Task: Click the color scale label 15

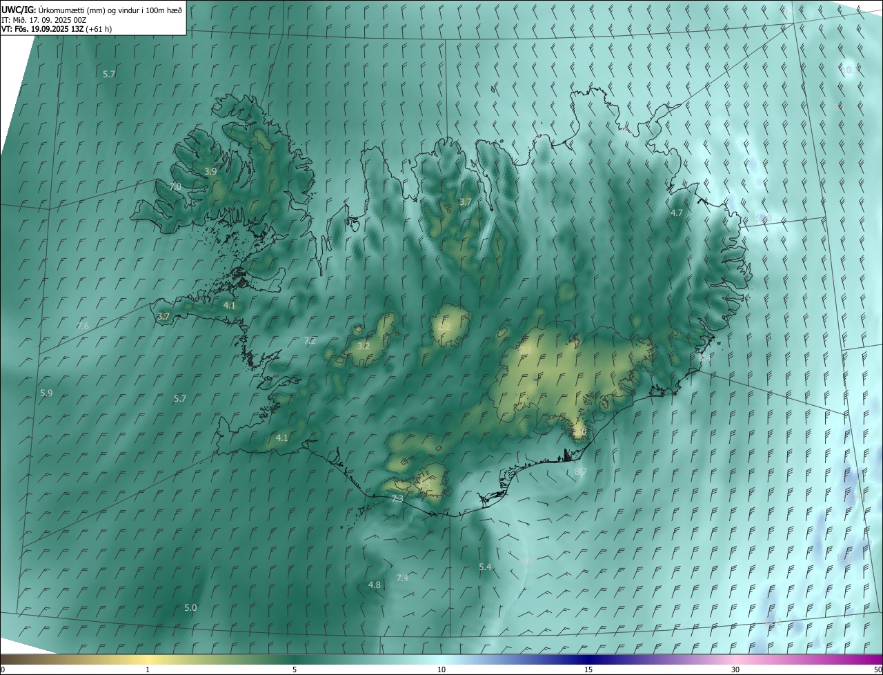Action: 588,669
